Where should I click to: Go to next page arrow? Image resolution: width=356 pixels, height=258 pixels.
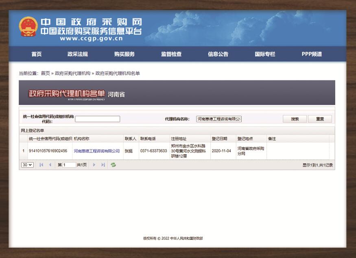[x=94, y=165]
